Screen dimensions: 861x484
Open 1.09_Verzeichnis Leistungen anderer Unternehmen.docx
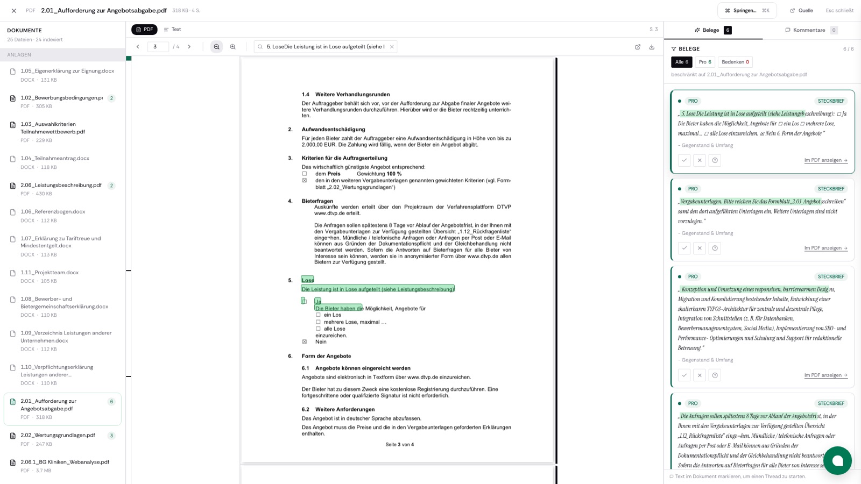pyautogui.click(x=62, y=340)
